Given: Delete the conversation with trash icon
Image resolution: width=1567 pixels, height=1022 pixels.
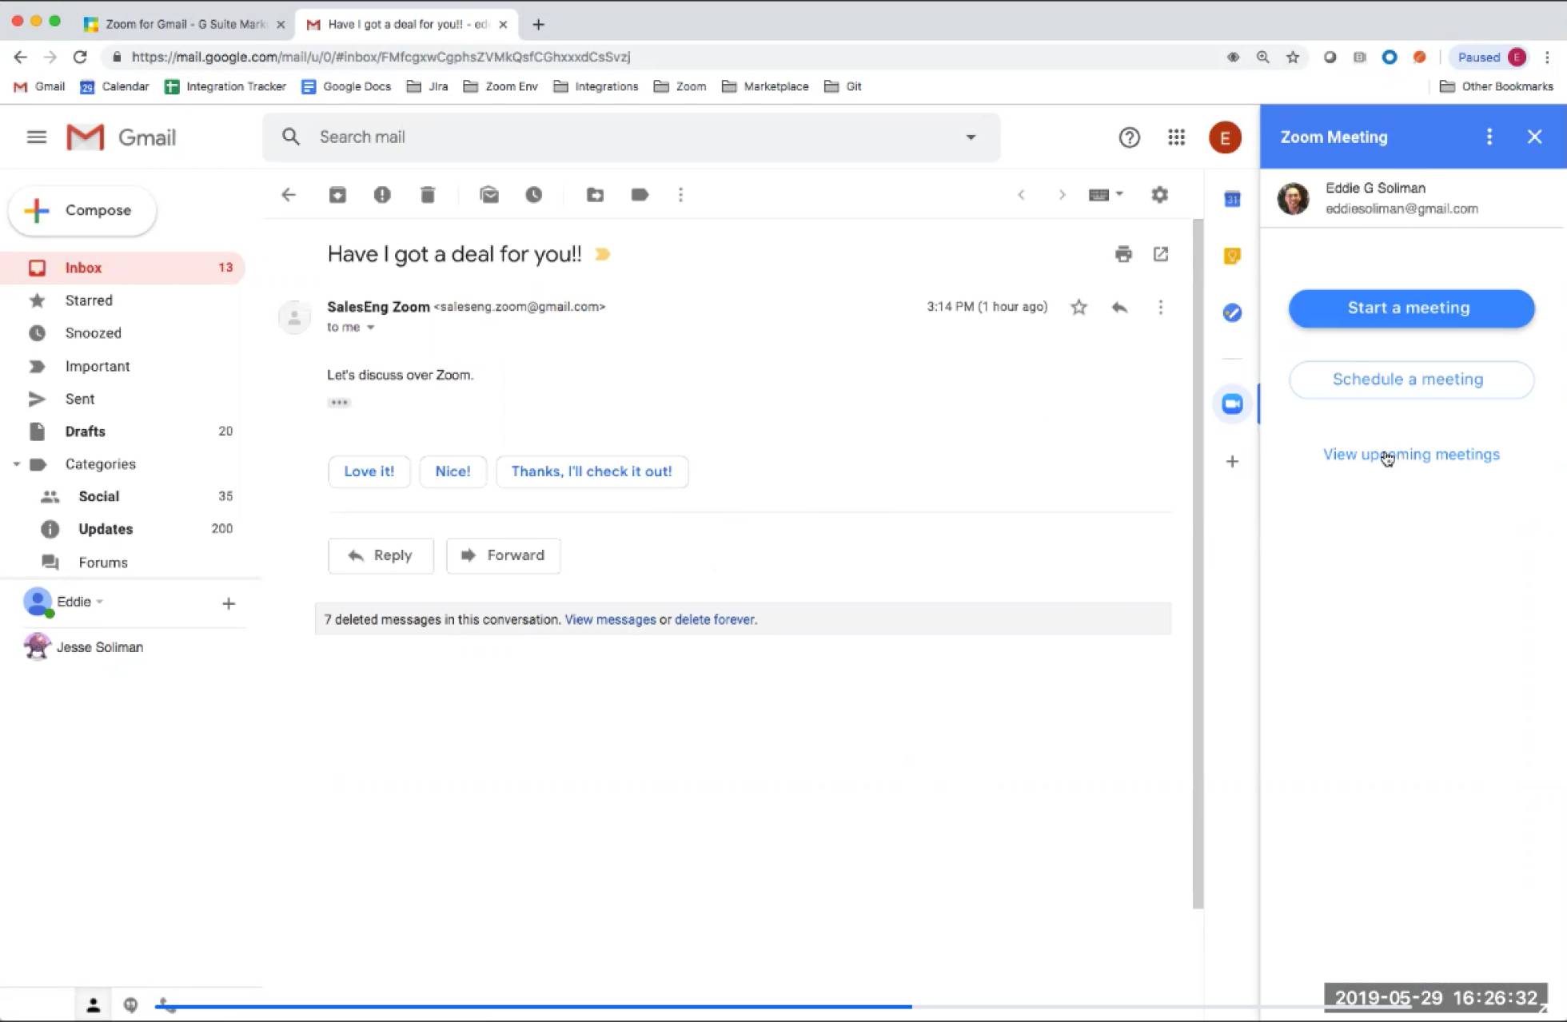Looking at the screenshot, I should pos(428,194).
